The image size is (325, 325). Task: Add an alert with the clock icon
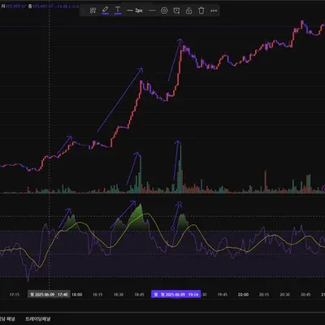(x=176, y=11)
